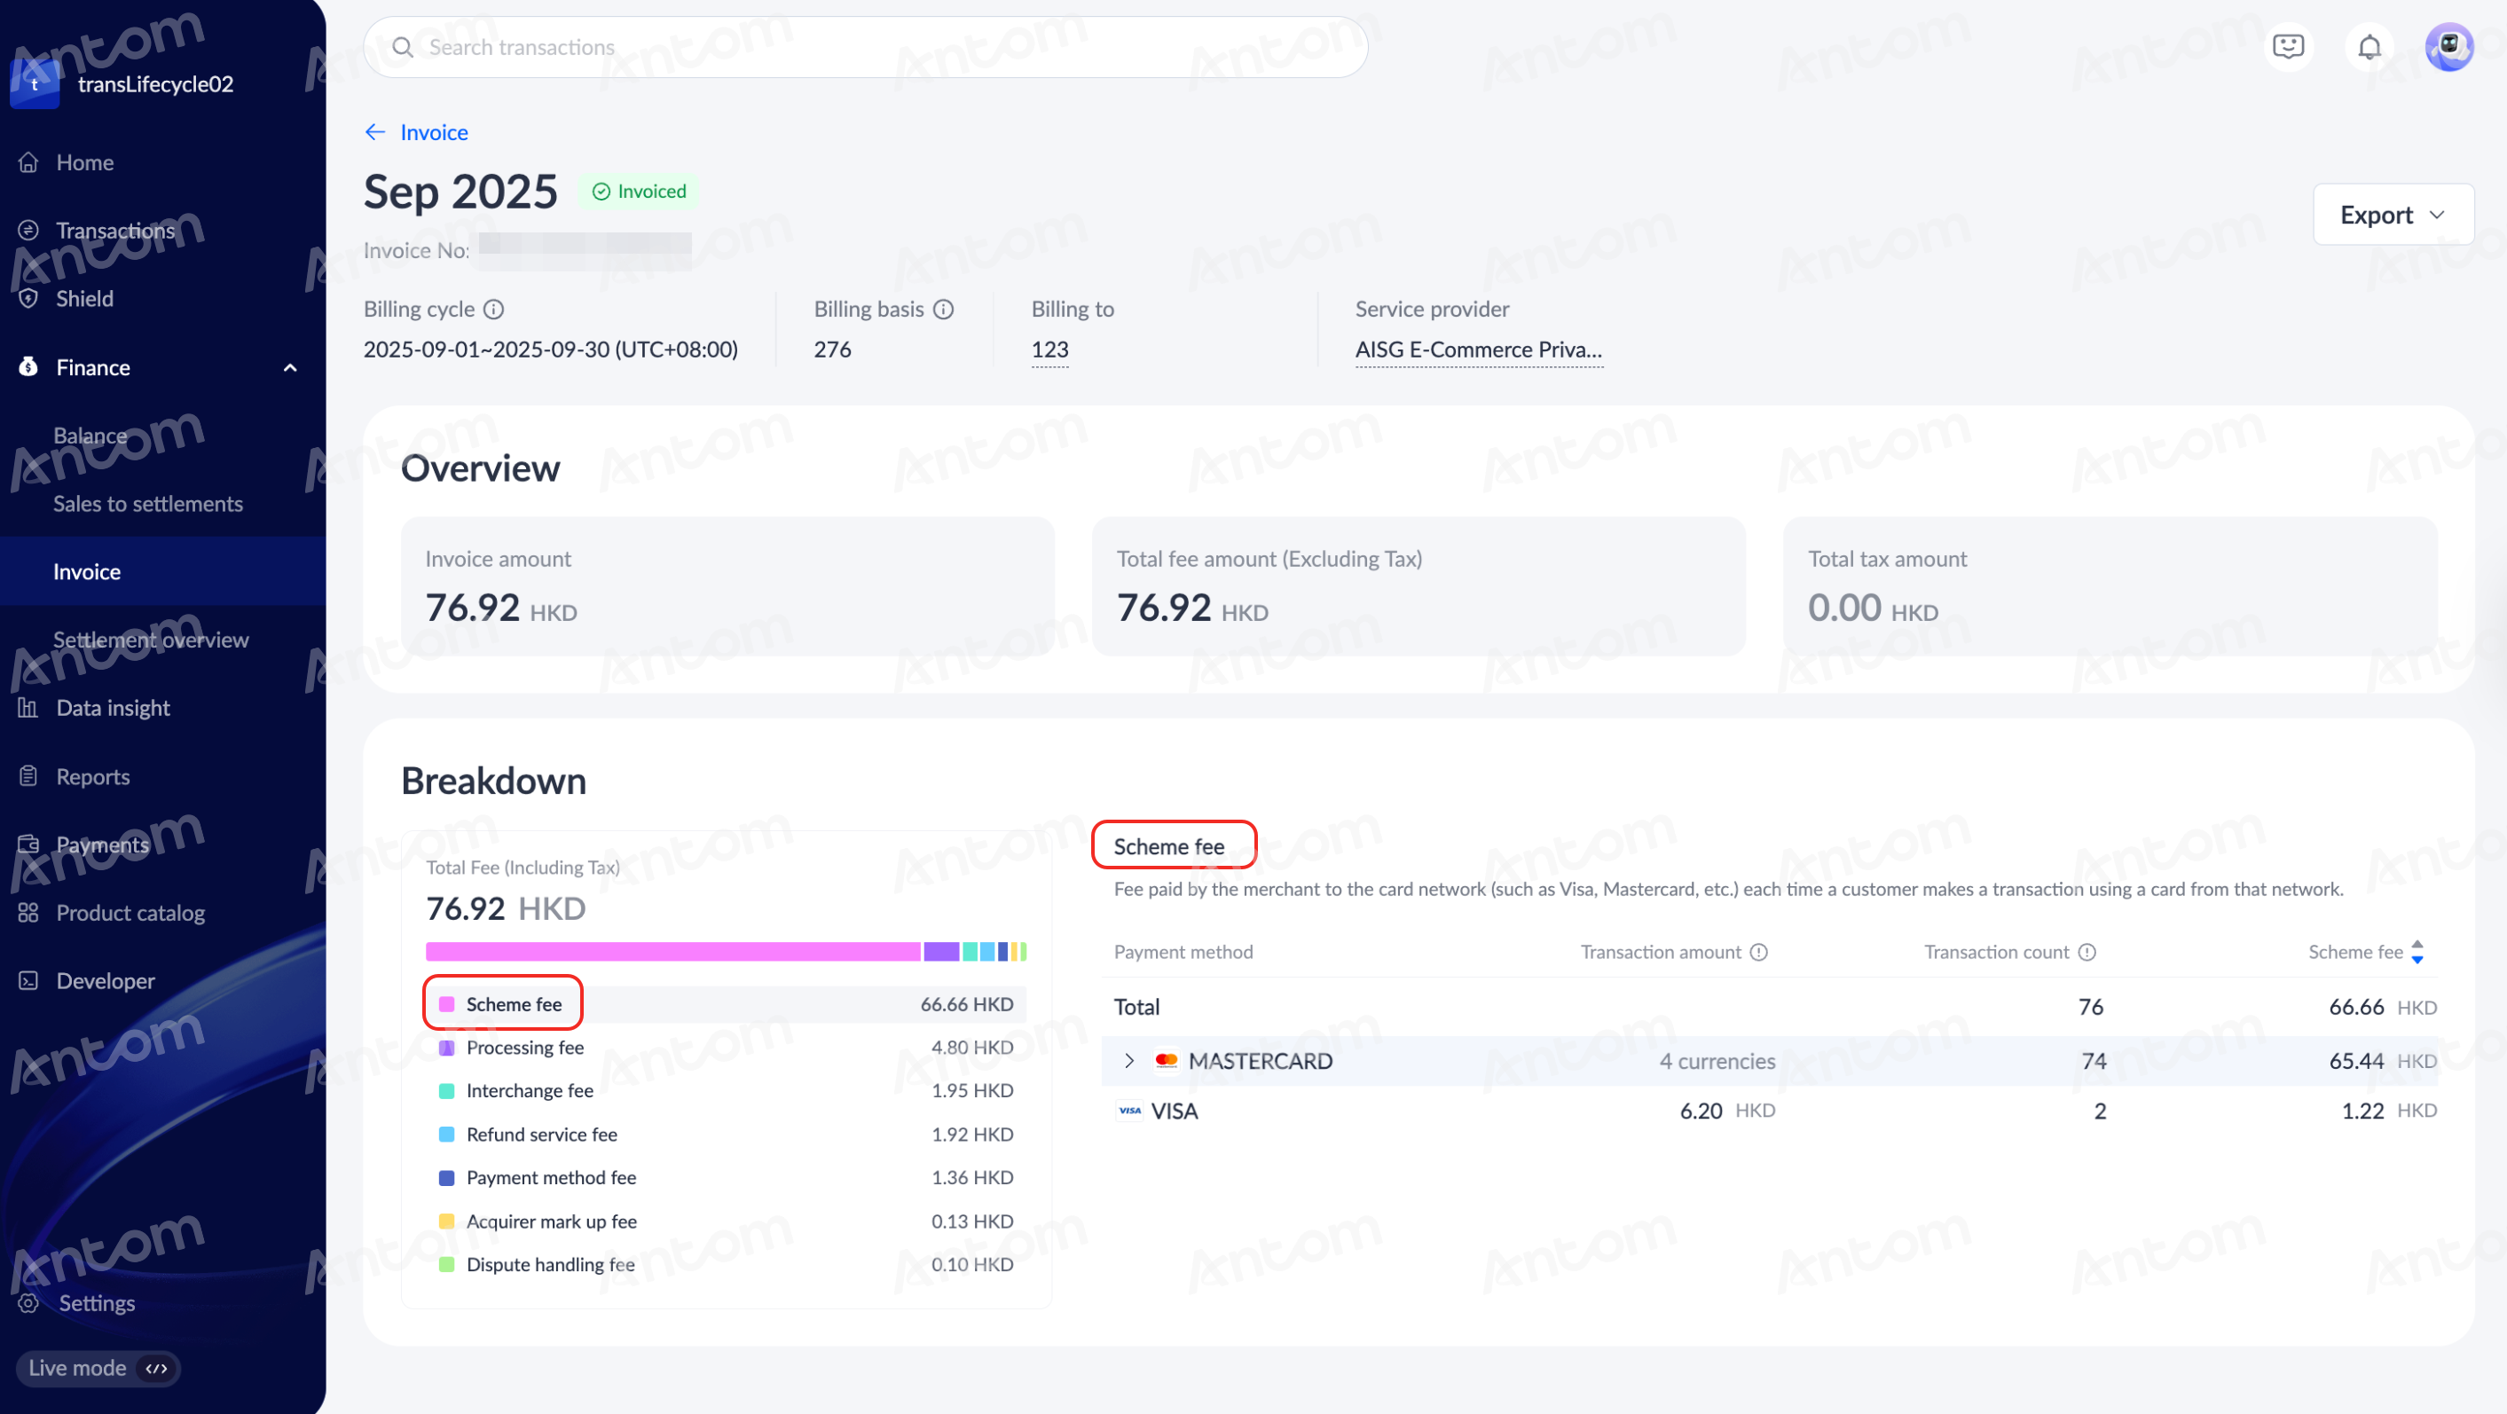Click the Invoiced status check icon
The height and width of the screenshot is (1414, 2507).
(601, 192)
